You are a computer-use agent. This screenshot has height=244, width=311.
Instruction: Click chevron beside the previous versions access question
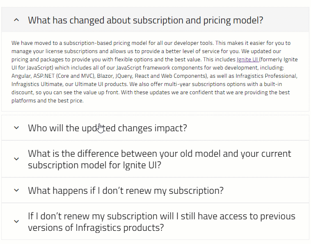[x=16, y=221]
